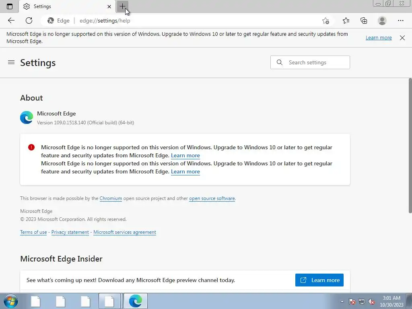The width and height of the screenshot is (412, 309).
Task: Open the first document taskbar icon
Action: pyautogui.click(x=35, y=301)
